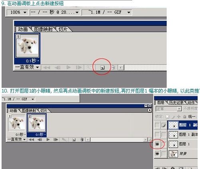Click the circled new frame button
The width and height of the screenshot is (200, 169).
[x=102, y=68]
